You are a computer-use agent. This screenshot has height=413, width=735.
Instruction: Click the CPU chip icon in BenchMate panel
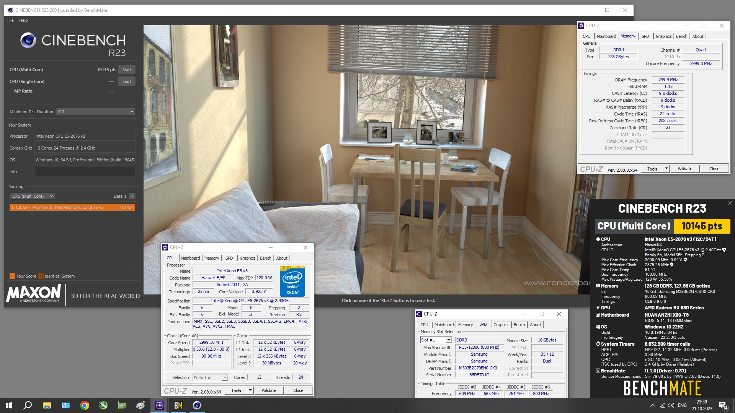(x=598, y=239)
